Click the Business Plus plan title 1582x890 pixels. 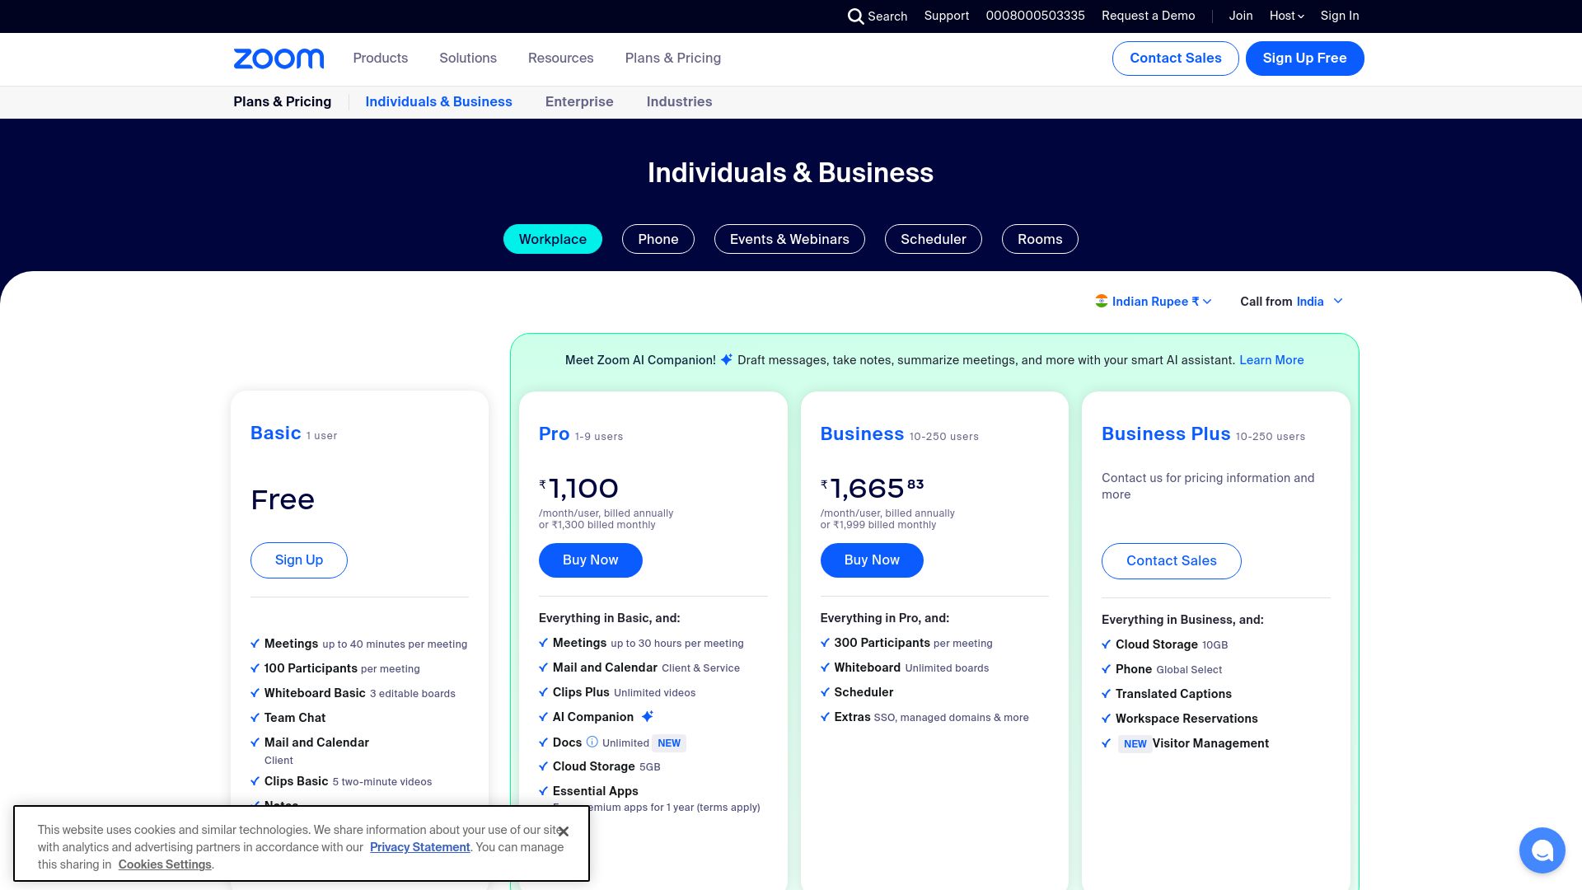(1166, 434)
